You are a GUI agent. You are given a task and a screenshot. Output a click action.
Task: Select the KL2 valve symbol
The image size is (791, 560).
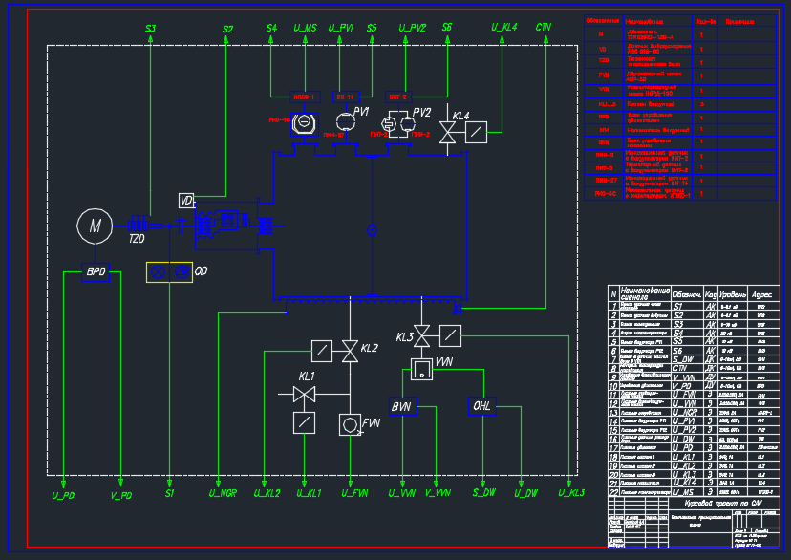tap(351, 352)
